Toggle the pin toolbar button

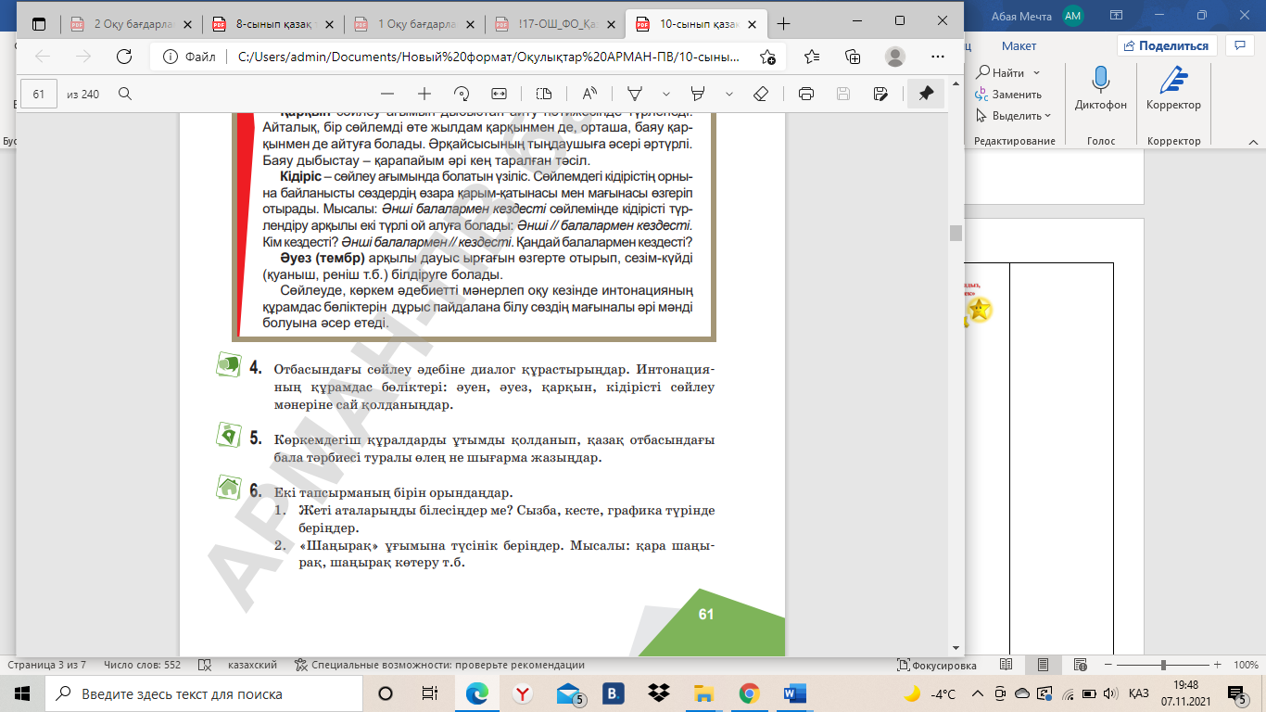[x=925, y=94]
